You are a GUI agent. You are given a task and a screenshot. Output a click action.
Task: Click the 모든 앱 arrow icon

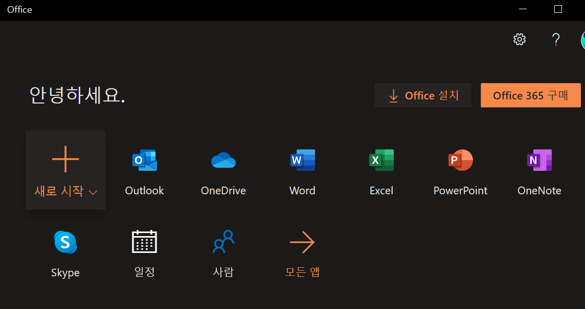pos(303,242)
